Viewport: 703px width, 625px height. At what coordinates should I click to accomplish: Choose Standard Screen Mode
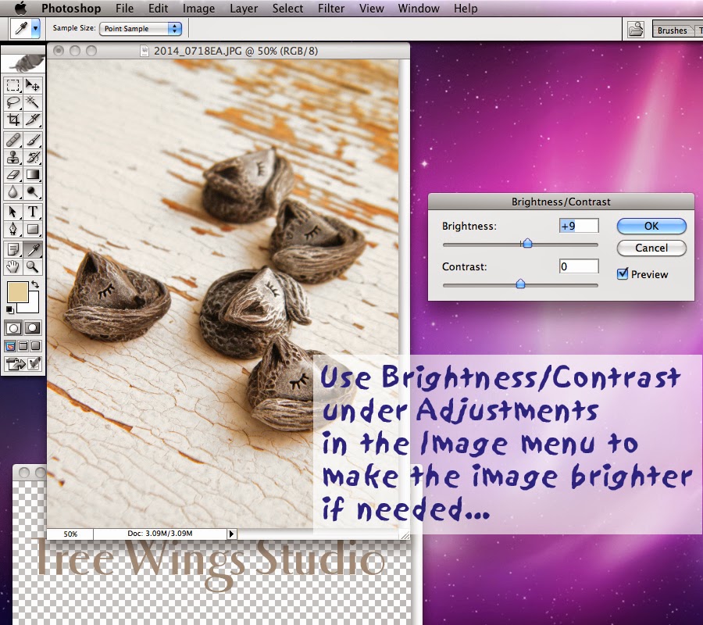10,345
